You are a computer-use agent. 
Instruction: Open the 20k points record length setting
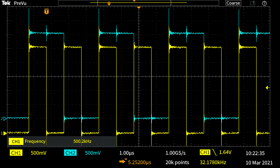pyautogui.click(x=177, y=162)
